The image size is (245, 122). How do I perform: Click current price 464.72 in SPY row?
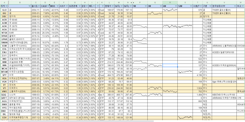pos(109,75)
